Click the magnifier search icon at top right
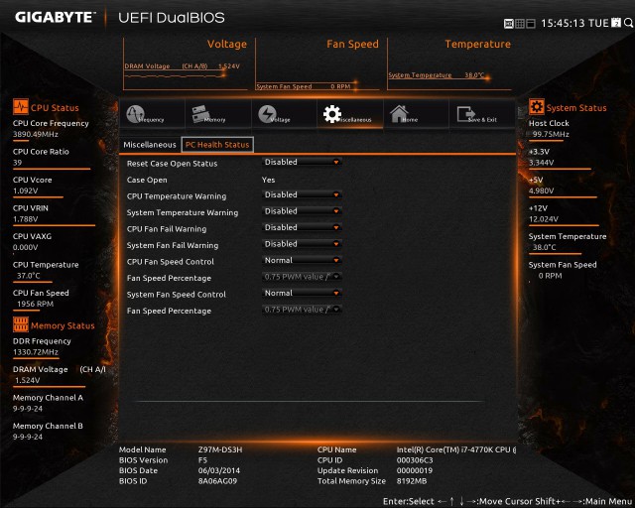The height and width of the screenshot is (508, 635). click(x=628, y=23)
